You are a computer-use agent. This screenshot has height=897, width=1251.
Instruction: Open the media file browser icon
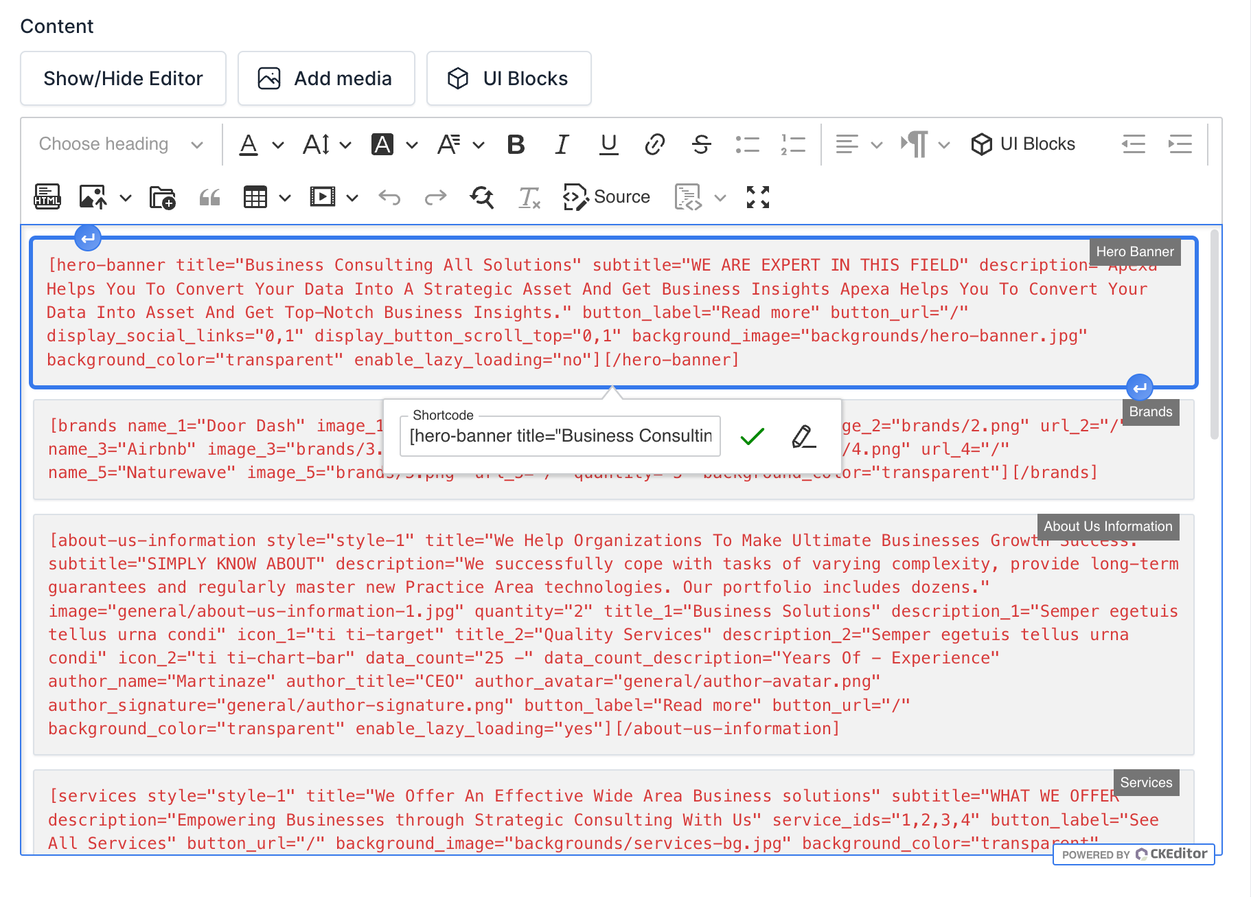click(x=163, y=197)
